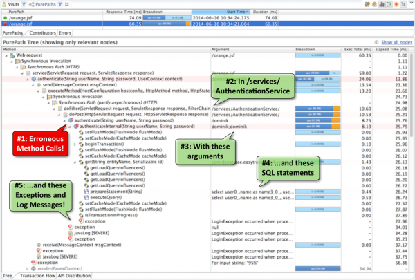Sort by Response Time [ms] column header

[x=122, y=12]
